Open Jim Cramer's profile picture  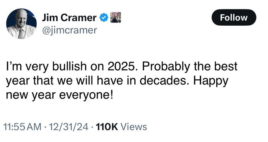tap(21, 24)
